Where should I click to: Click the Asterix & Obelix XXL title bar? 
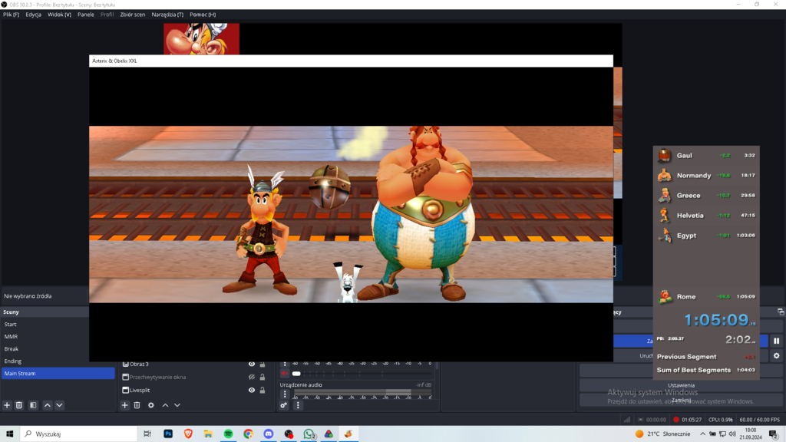tap(351, 61)
